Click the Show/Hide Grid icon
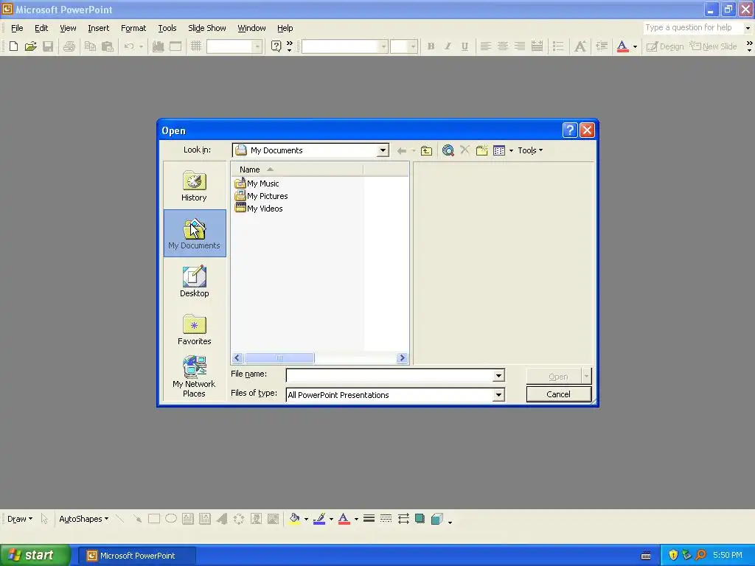The image size is (755, 566). (196, 46)
